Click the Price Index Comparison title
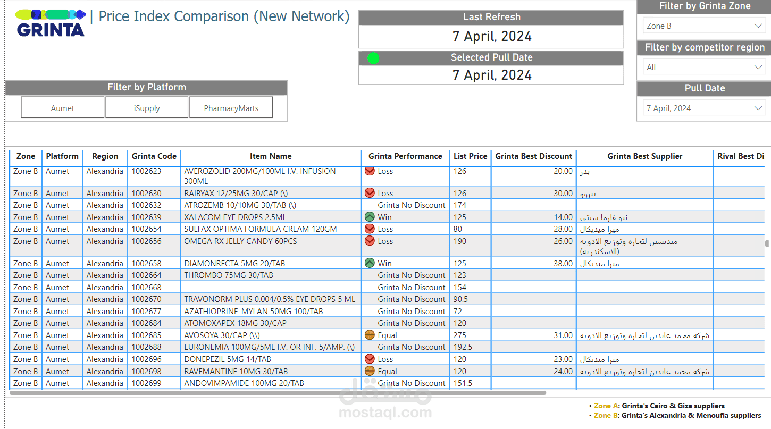The width and height of the screenshot is (771, 429). 224,16
